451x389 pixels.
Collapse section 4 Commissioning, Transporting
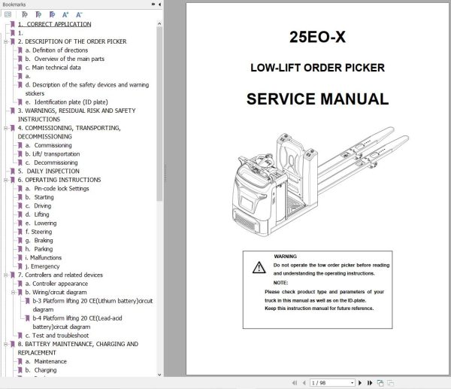5,128
